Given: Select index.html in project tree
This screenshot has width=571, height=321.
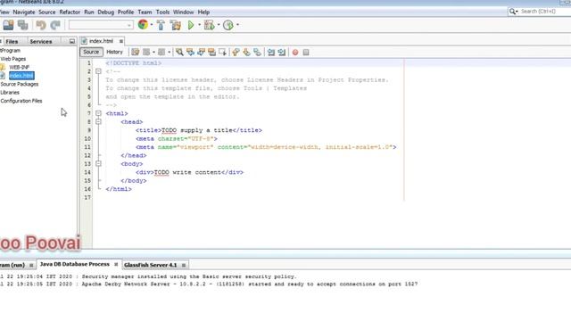Looking at the screenshot, I should (21, 76).
